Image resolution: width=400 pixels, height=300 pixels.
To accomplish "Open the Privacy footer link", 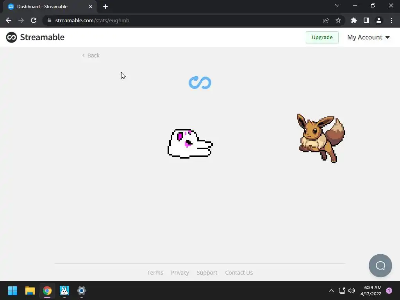I will pyautogui.click(x=180, y=273).
